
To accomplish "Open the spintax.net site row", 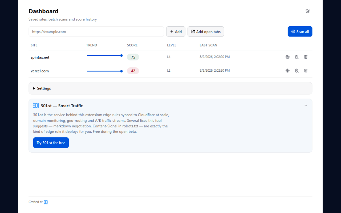I will pos(170,57).
